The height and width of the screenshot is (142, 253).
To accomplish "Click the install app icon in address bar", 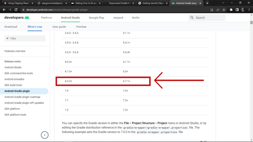I will [x=212, y=10].
